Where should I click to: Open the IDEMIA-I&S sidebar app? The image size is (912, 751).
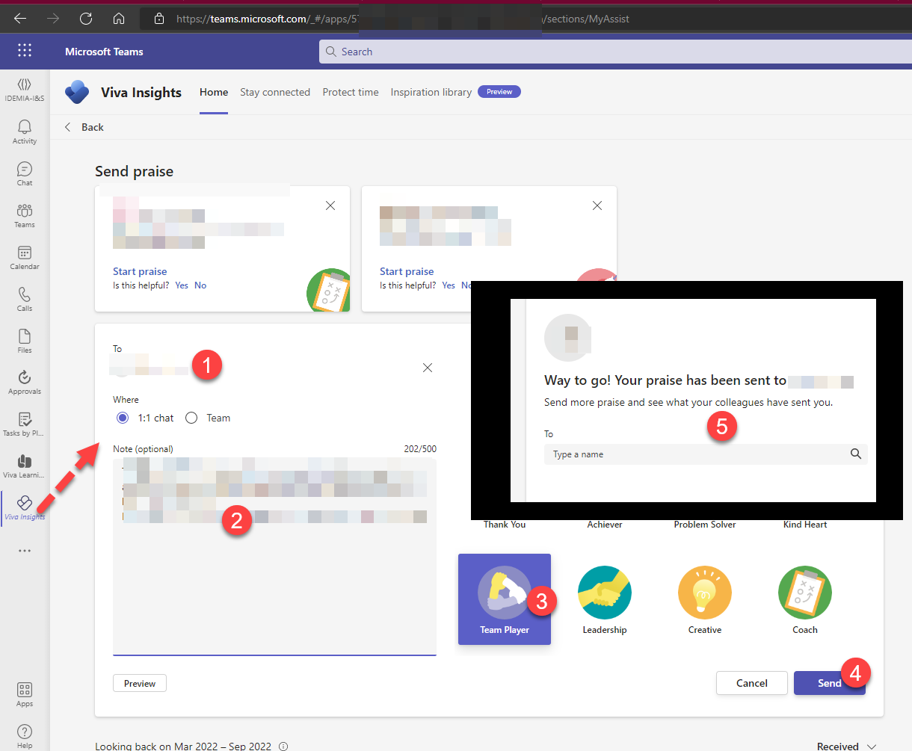[25, 90]
